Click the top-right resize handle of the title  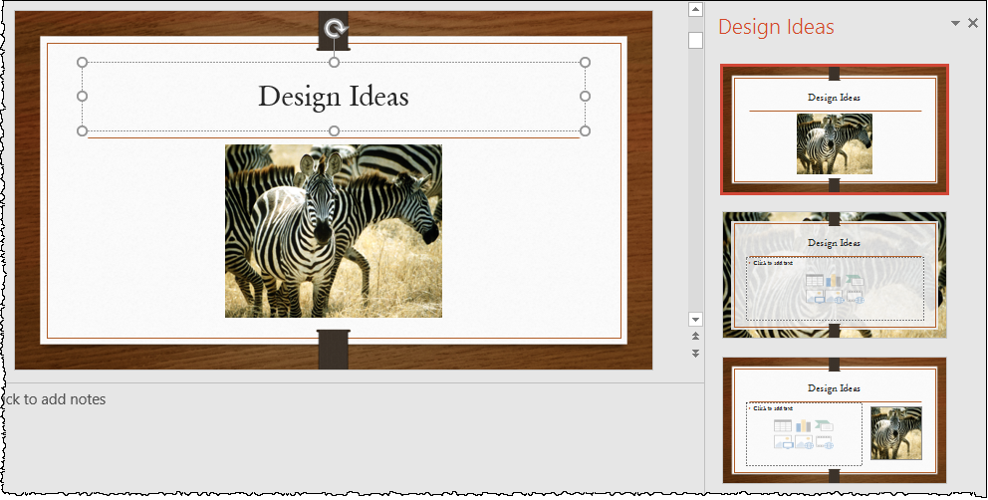(x=585, y=62)
